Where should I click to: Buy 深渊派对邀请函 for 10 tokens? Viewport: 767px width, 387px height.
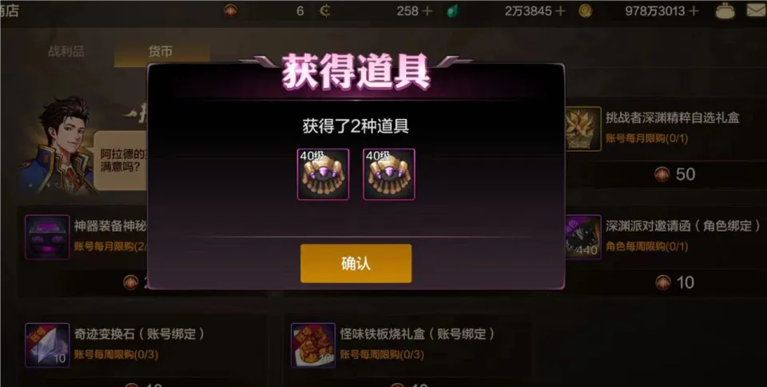(675, 282)
